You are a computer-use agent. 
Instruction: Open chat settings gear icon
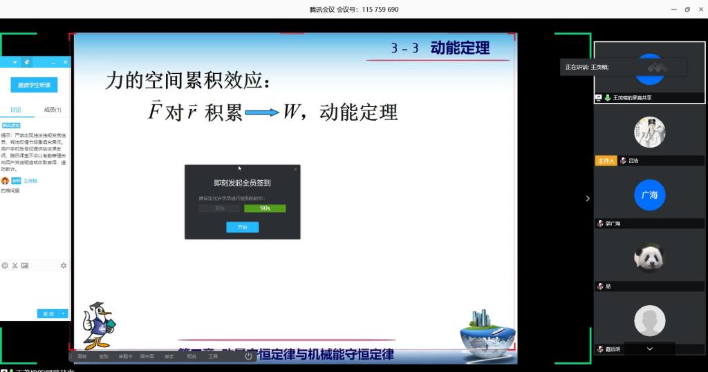coord(64,265)
